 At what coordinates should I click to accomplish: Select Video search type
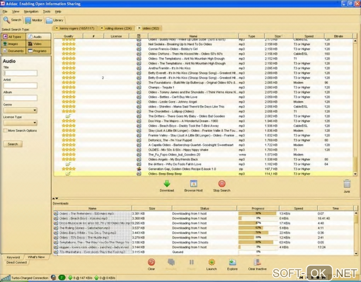coord(39,44)
